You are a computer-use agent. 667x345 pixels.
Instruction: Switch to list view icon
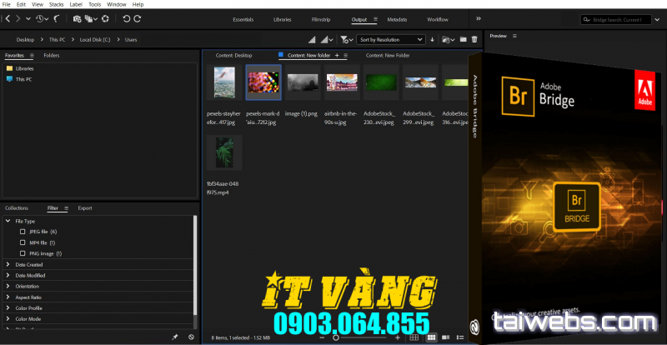click(460, 337)
